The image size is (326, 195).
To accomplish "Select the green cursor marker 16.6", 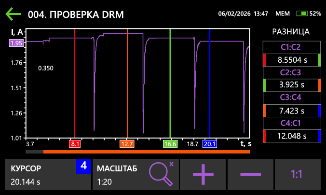I will [170, 144].
